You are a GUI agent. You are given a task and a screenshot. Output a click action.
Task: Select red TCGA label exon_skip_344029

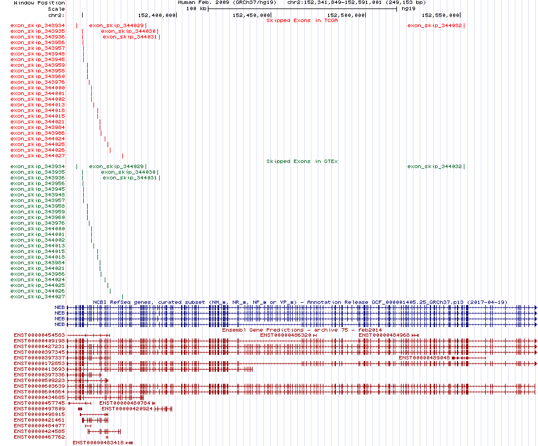click(116, 25)
